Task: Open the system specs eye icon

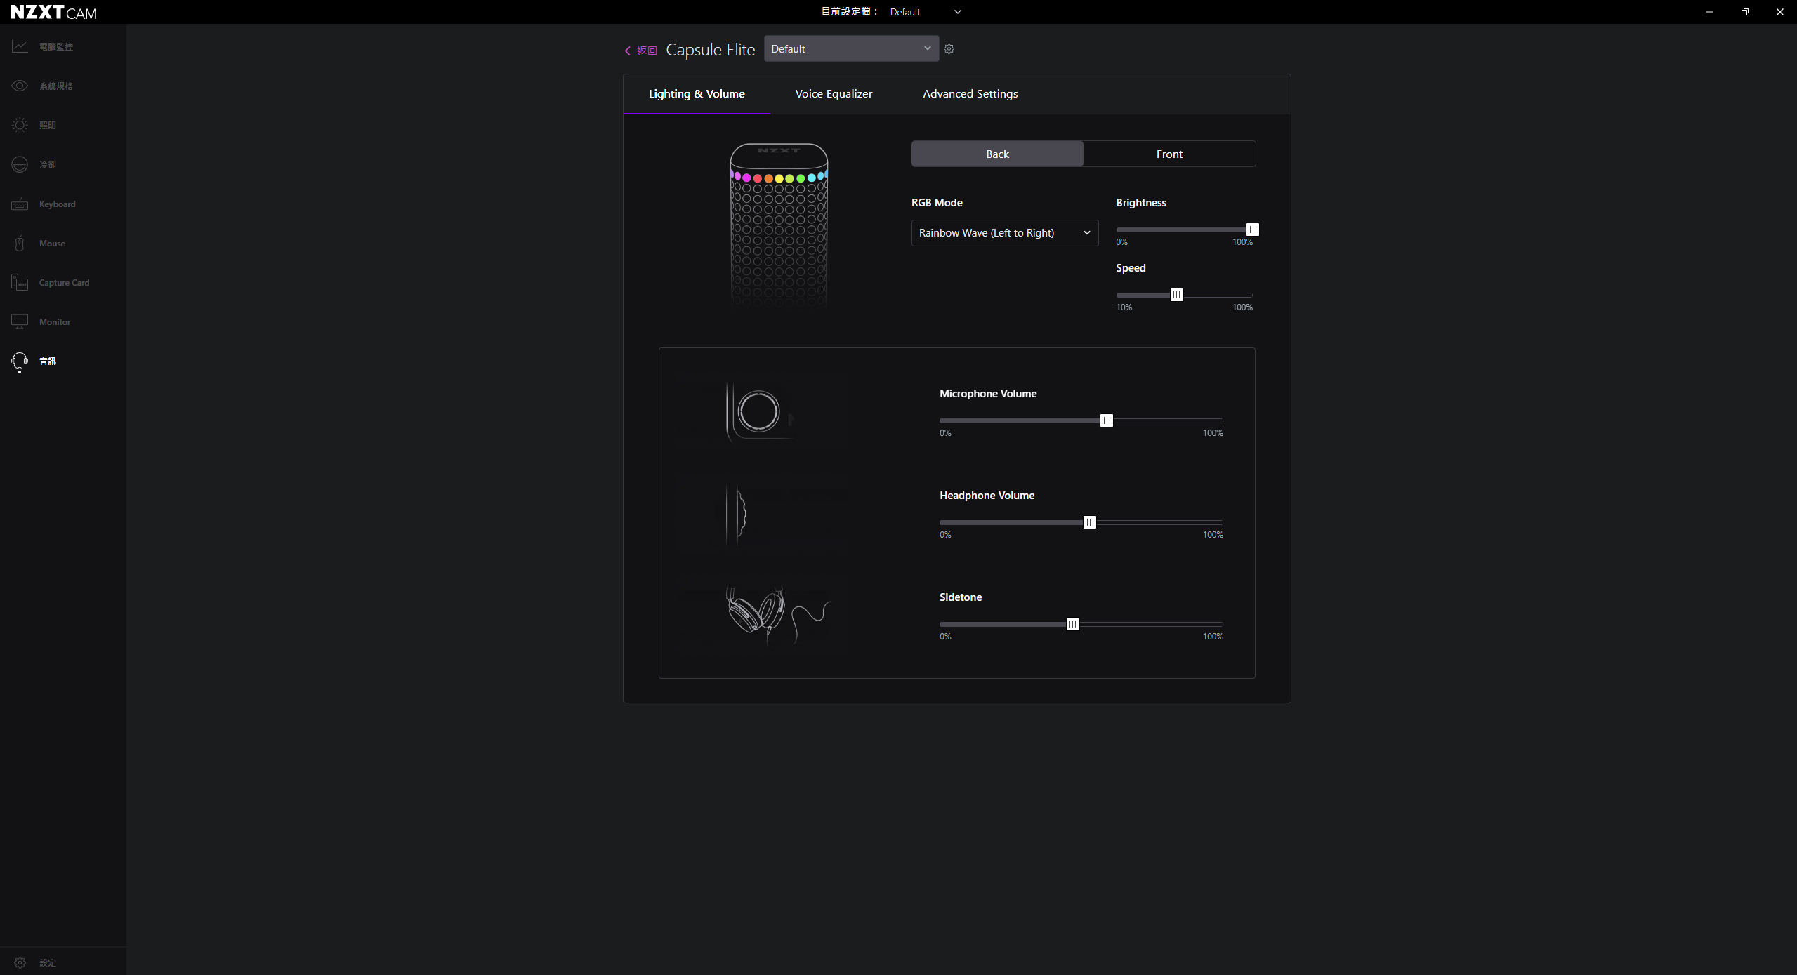Action: (x=20, y=86)
